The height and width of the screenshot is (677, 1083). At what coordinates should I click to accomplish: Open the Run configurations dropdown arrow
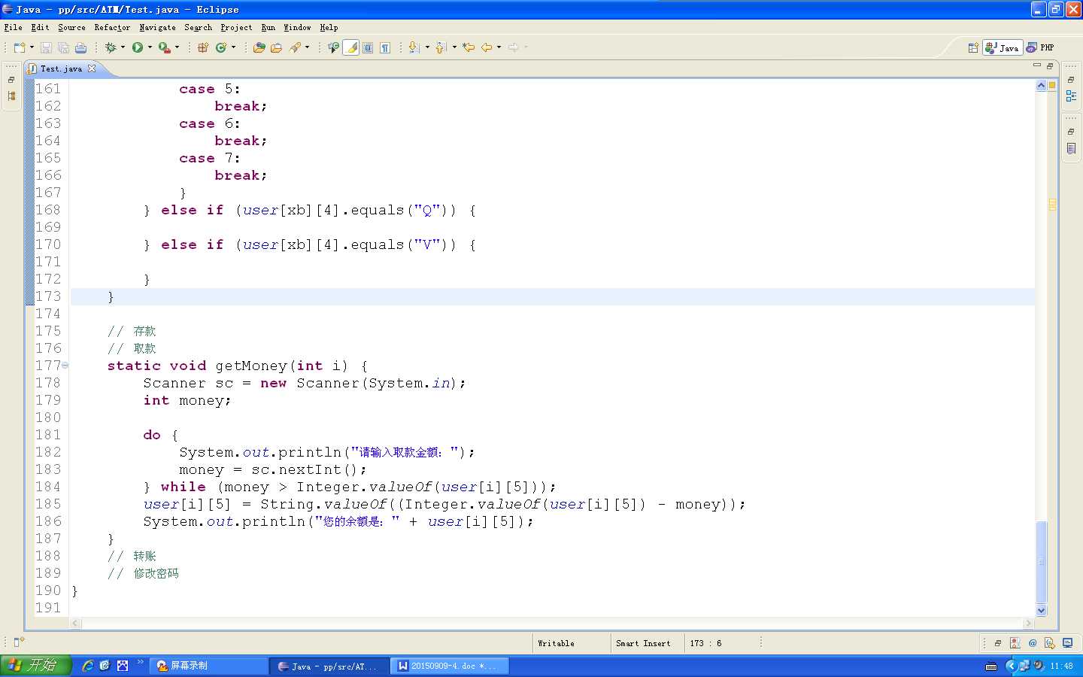(x=150, y=47)
